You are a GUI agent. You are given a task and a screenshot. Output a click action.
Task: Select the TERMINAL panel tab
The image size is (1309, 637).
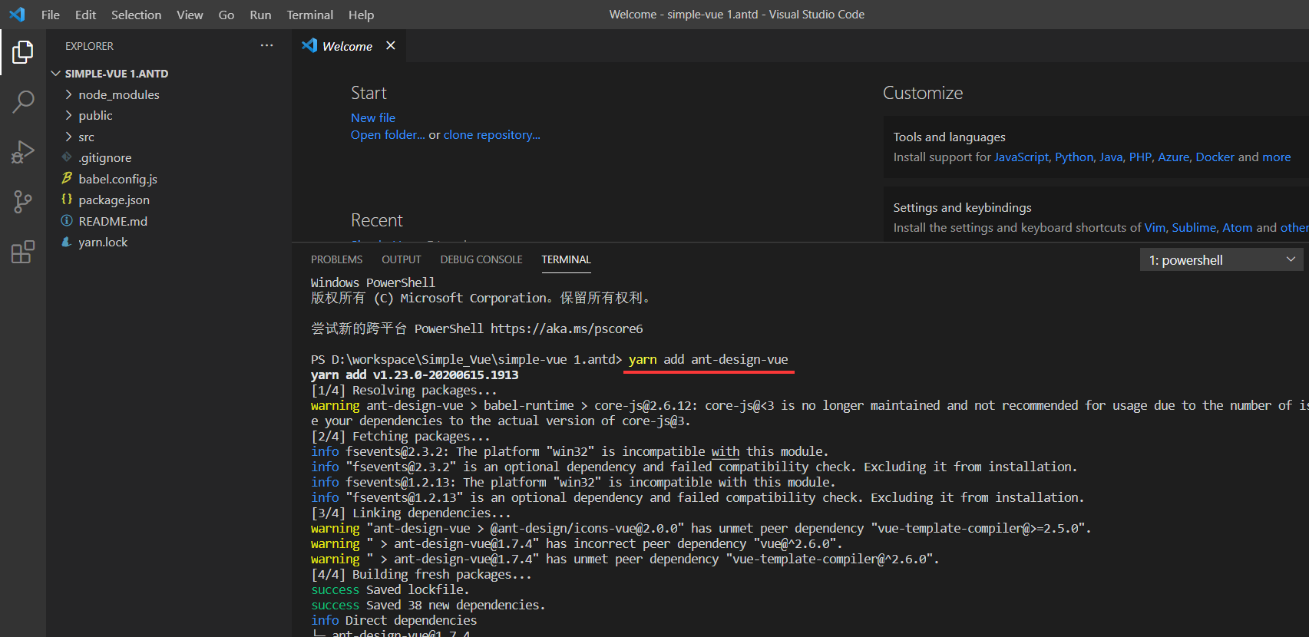[566, 259]
